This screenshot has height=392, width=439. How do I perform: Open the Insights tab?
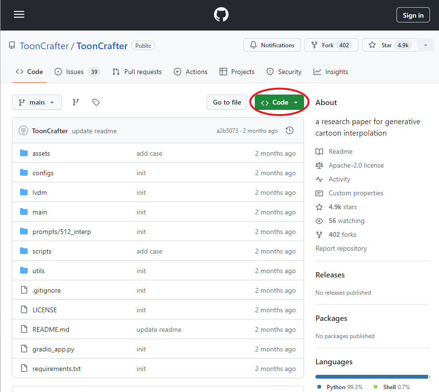coord(331,72)
